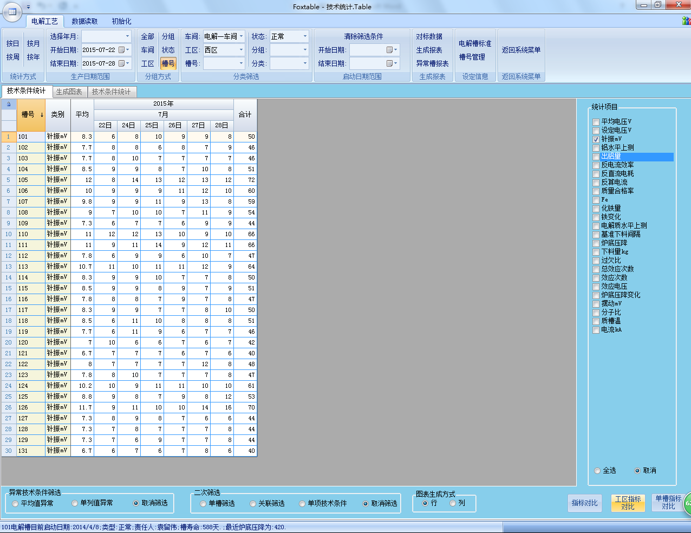Click the 对标数据 button
This screenshot has height=533, width=691.
(x=429, y=36)
